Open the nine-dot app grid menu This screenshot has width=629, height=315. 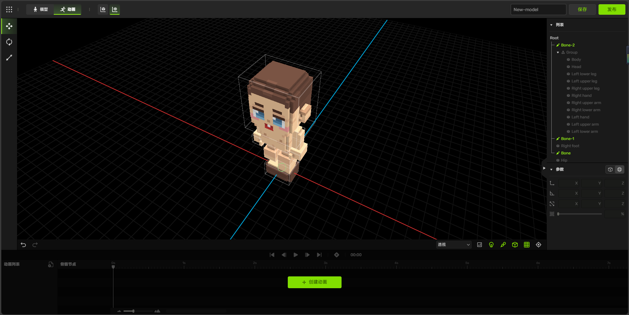coord(9,9)
